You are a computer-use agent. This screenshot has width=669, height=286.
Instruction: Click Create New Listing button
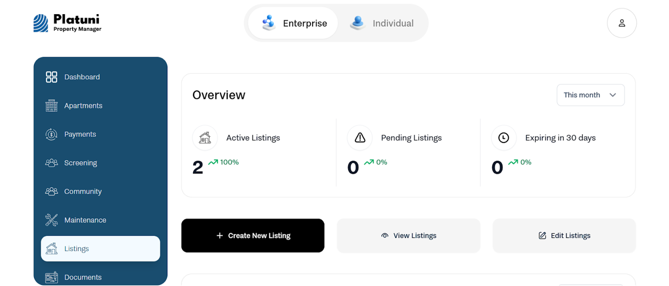[253, 235]
